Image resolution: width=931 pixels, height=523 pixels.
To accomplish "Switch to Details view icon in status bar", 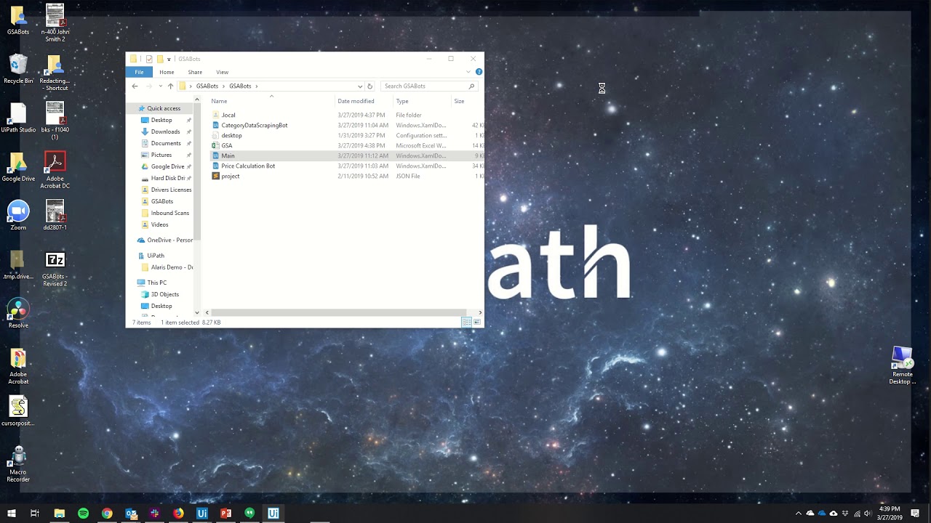I will (x=466, y=322).
